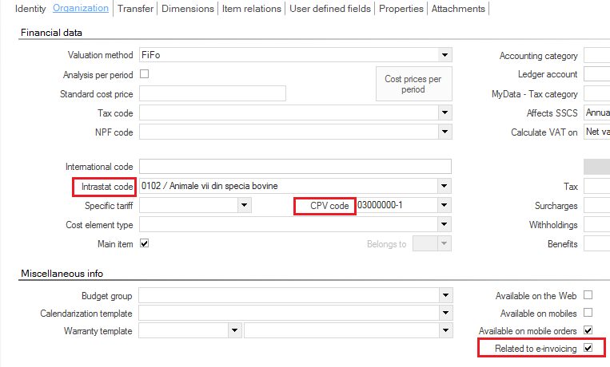Click the Cost prices per period button
The image size is (610, 367).
tap(413, 84)
